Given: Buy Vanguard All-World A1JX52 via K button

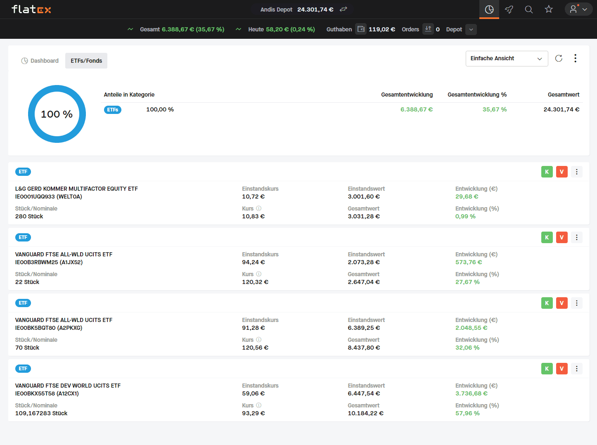Looking at the screenshot, I should [x=547, y=237].
